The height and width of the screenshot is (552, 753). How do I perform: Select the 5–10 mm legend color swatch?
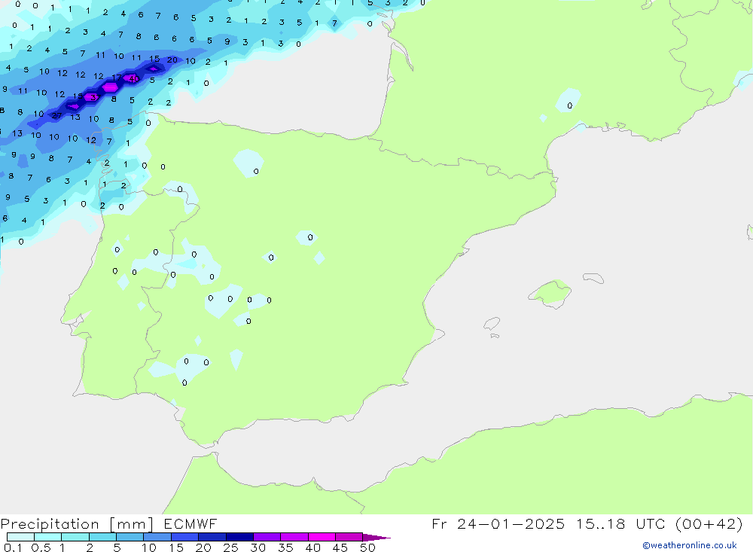[130, 537]
